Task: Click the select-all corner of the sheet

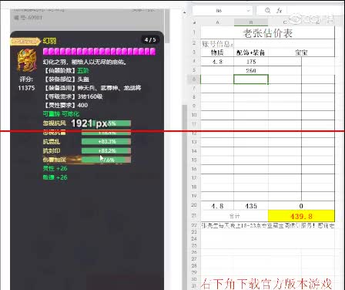Action: 194,22
